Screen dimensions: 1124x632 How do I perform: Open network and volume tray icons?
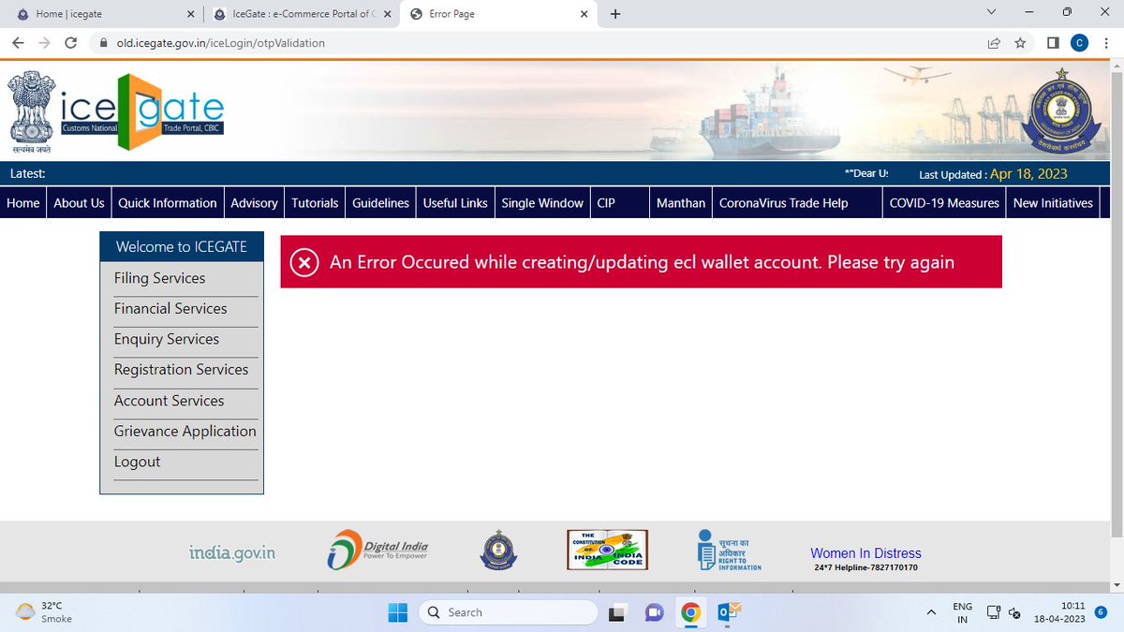[1002, 612]
